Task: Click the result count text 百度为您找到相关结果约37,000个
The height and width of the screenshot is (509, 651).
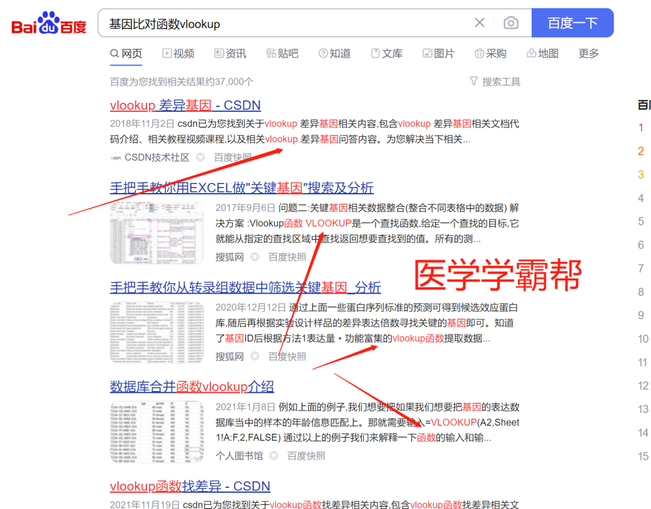Action: [181, 82]
